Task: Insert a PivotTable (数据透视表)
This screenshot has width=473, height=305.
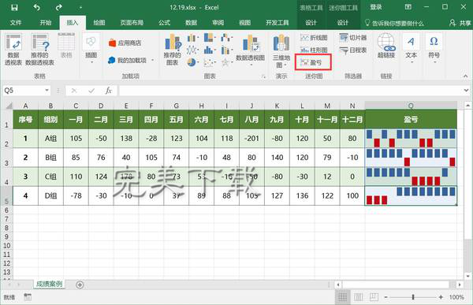Action: 13,50
